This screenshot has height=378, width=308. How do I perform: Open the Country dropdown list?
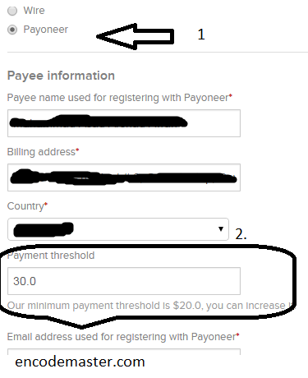(118, 229)
